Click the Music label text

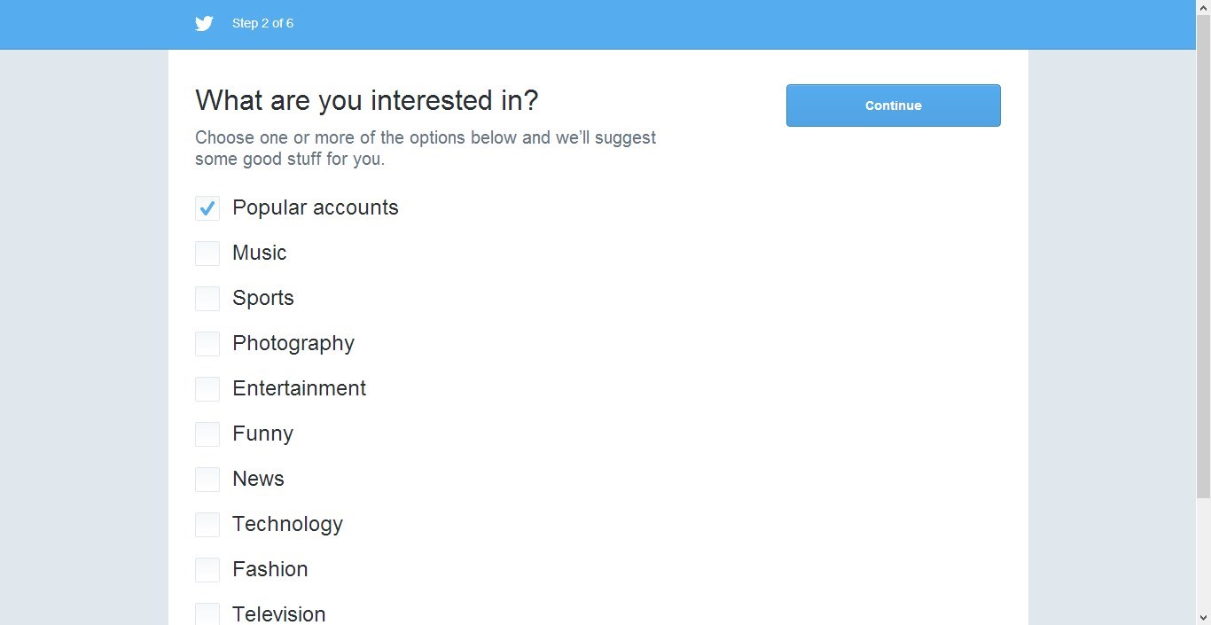click(x=259, y=253)
